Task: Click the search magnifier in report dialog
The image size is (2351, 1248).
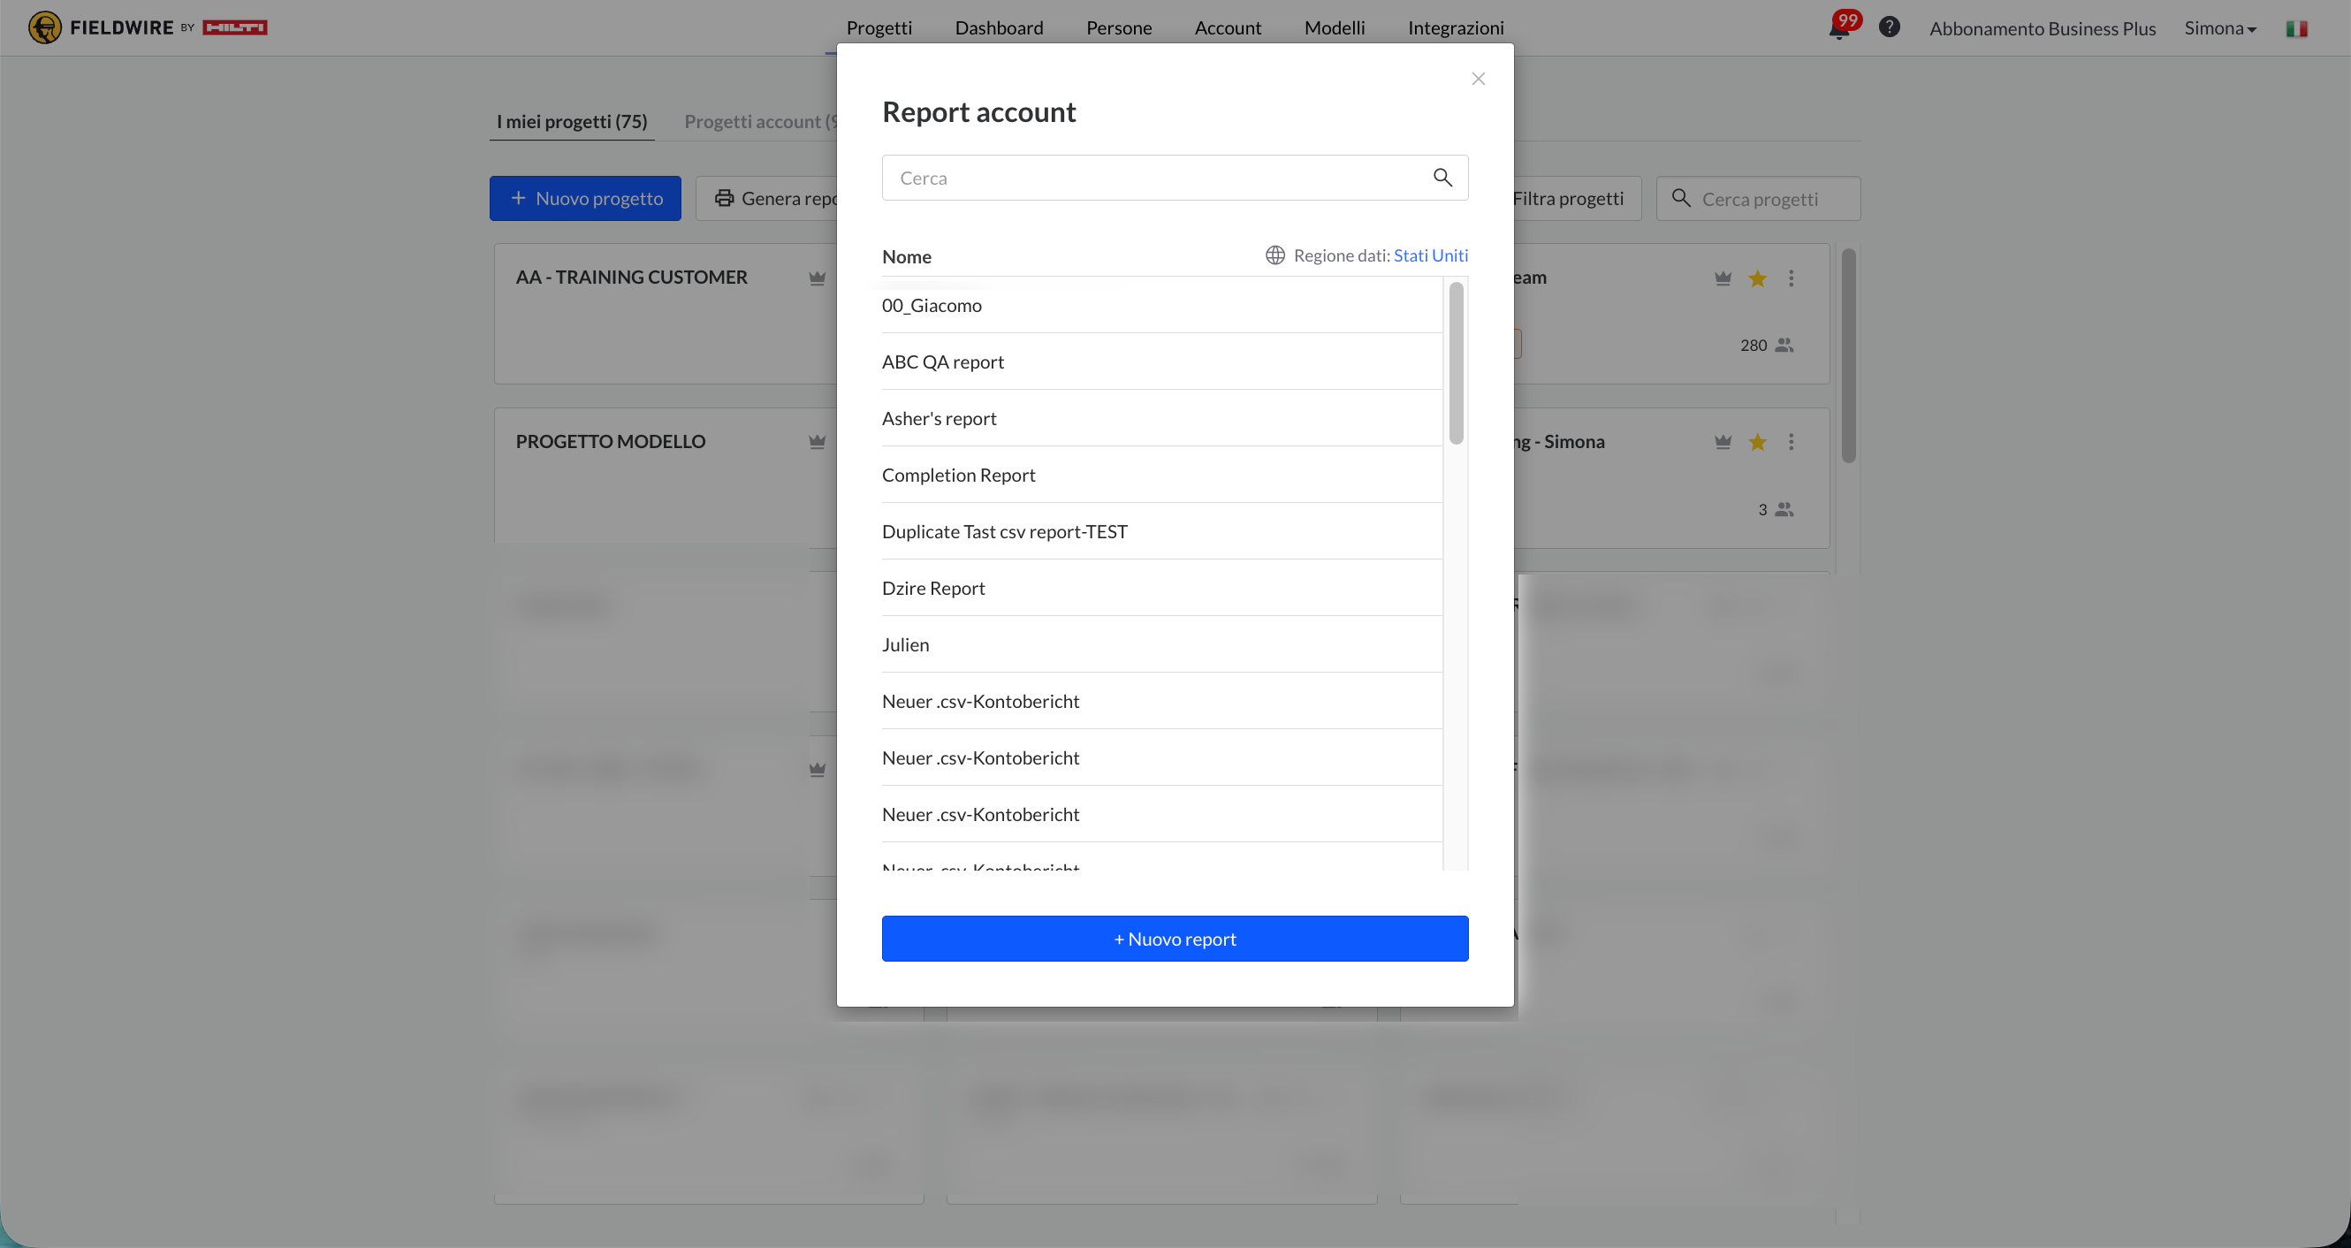Action: pyautogui.click(x=1442, y=177)
